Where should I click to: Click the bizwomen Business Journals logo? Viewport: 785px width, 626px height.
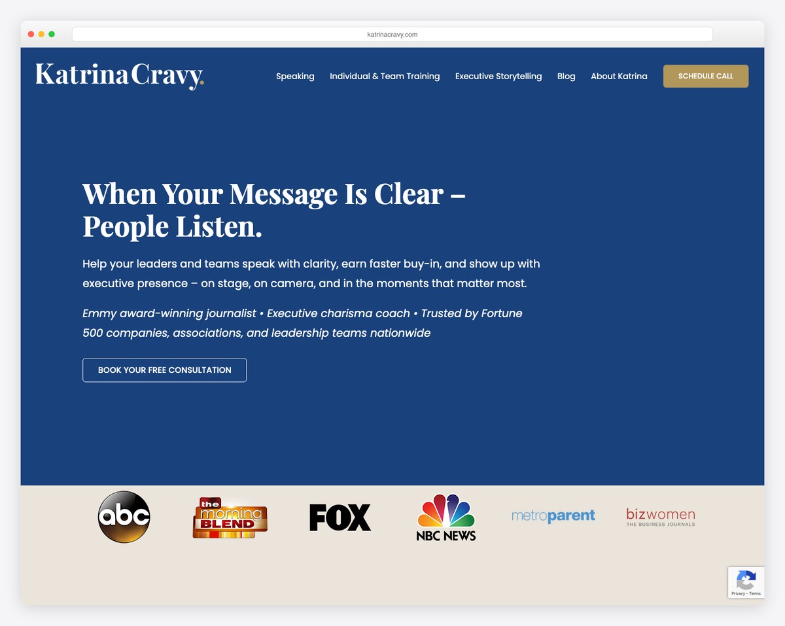(x=659, y=516)
